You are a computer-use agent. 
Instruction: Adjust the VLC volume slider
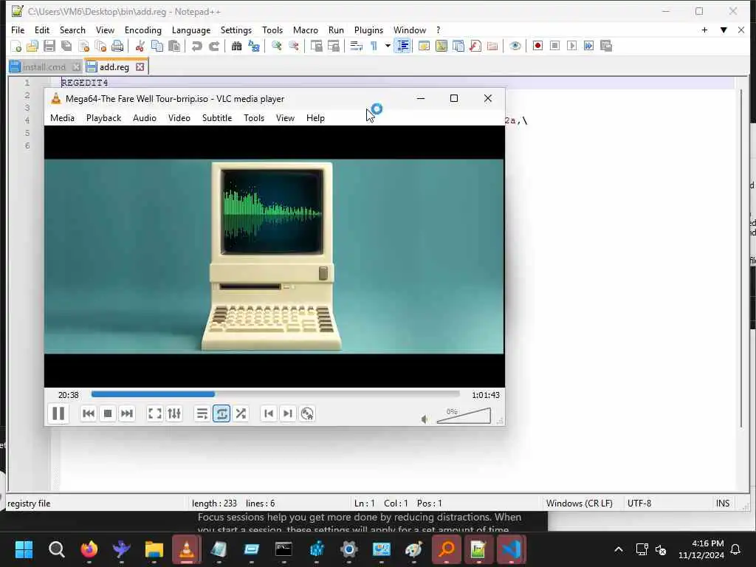[464, 416]
